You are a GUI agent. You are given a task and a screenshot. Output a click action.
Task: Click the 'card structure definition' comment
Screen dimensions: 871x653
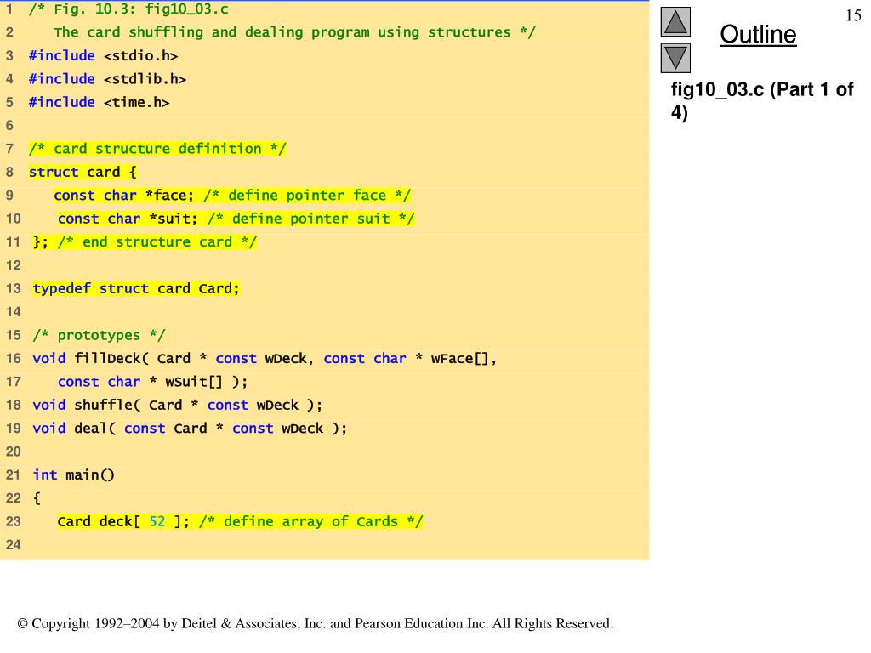click(157, 149)
